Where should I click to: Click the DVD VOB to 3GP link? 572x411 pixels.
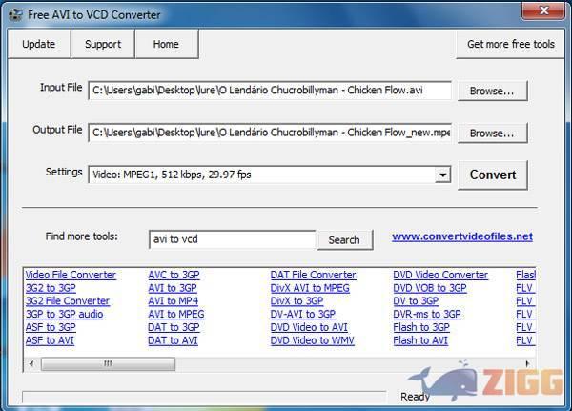430,288
